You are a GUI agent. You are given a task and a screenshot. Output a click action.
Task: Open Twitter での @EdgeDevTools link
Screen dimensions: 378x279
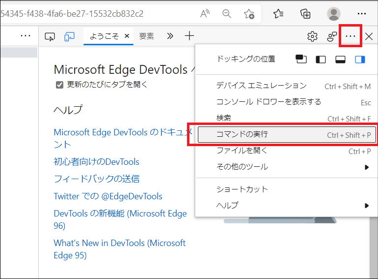point(108,196)
